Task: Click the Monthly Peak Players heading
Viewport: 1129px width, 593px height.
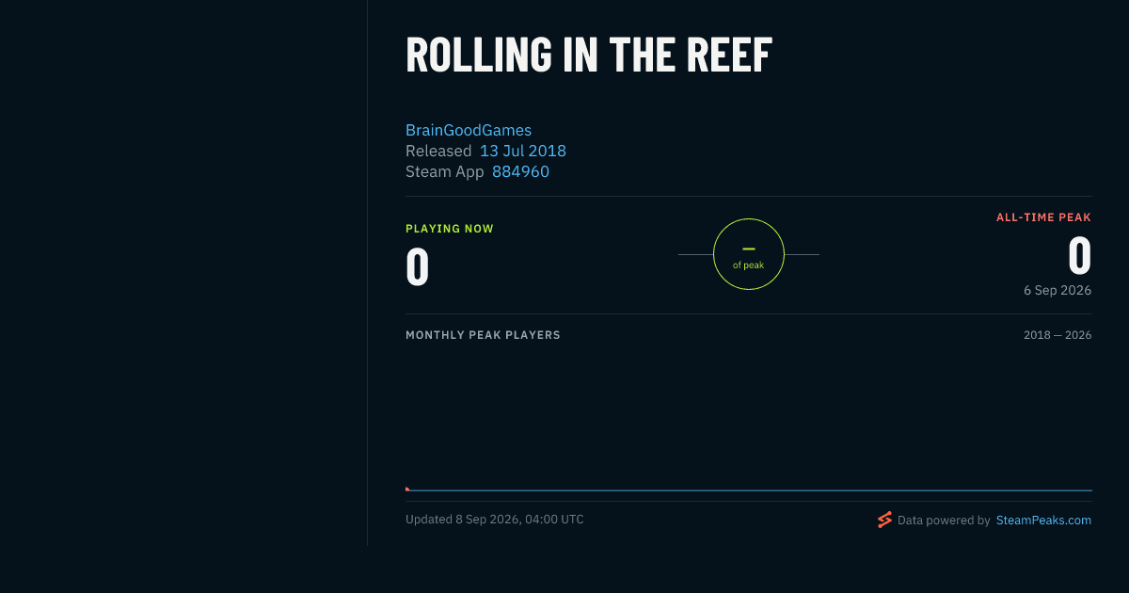Action: point(483,335)
